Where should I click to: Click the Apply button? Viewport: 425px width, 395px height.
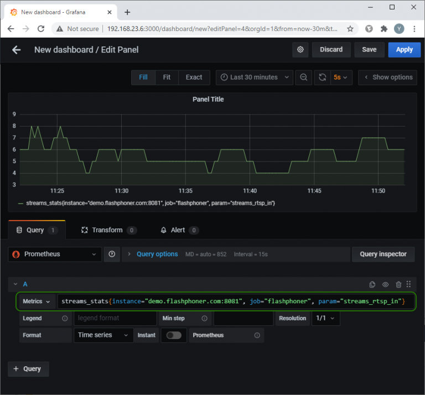(x=404, y=50)
